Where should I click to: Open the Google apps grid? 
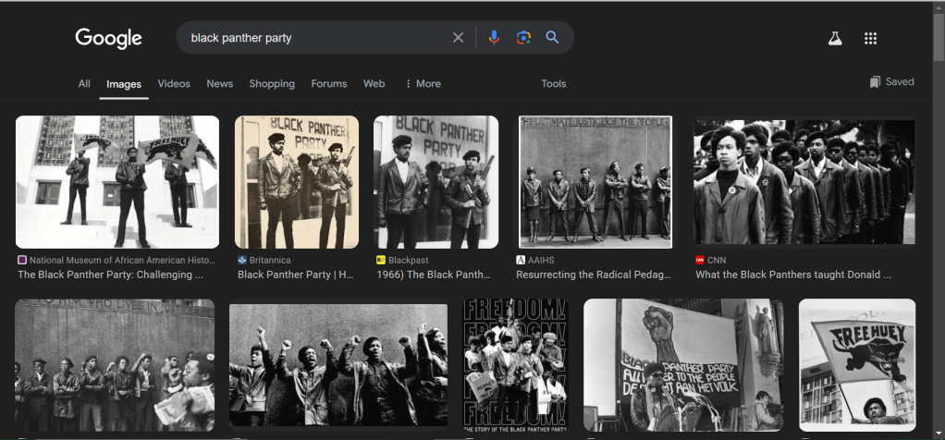click(x=869, y=39)
